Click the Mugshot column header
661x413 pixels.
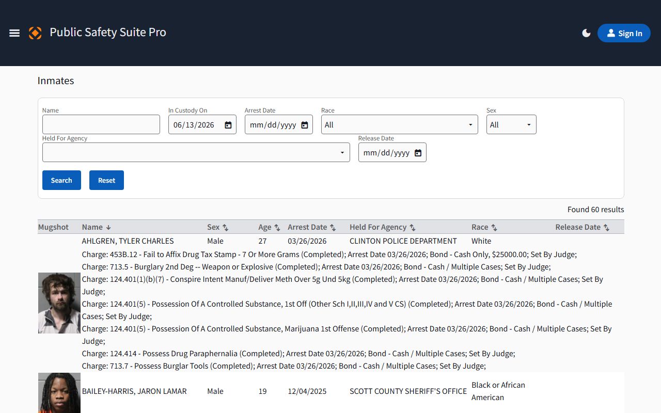(53, 227)
